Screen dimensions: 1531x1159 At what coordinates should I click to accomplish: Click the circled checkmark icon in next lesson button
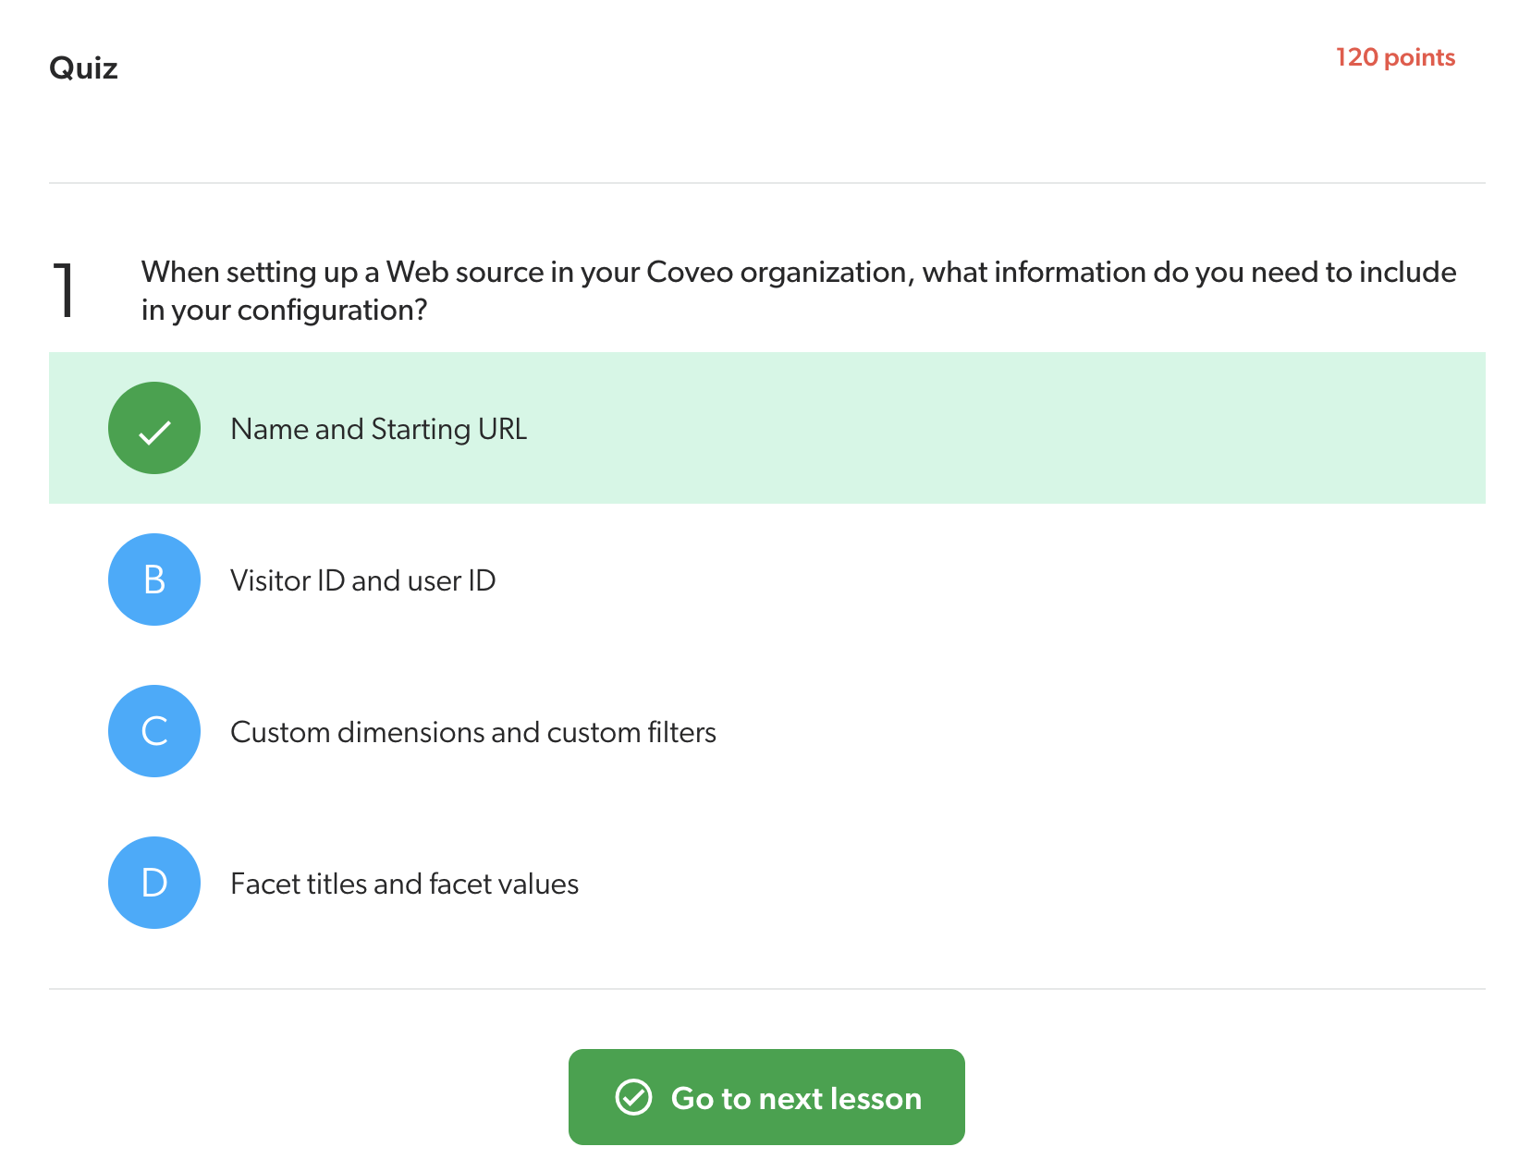(x=633, y=1098)
